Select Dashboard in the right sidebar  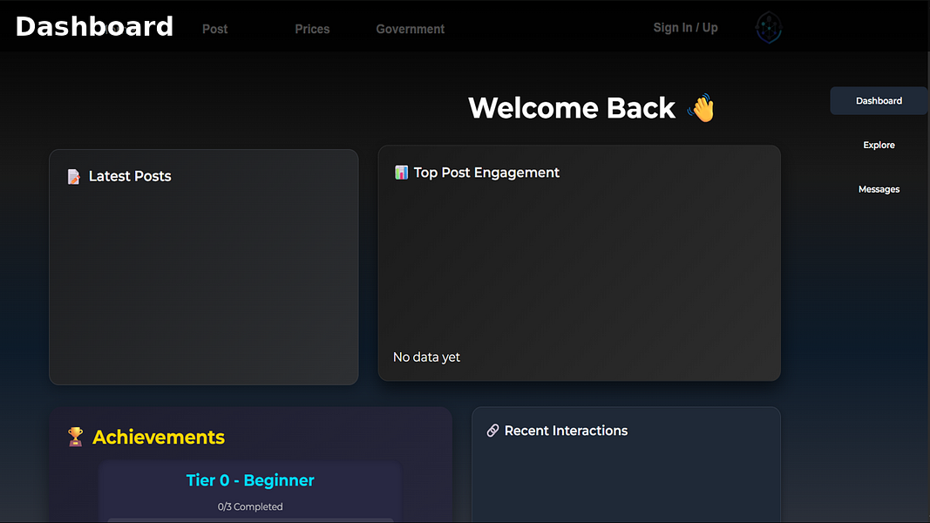[x=879, y=101]
